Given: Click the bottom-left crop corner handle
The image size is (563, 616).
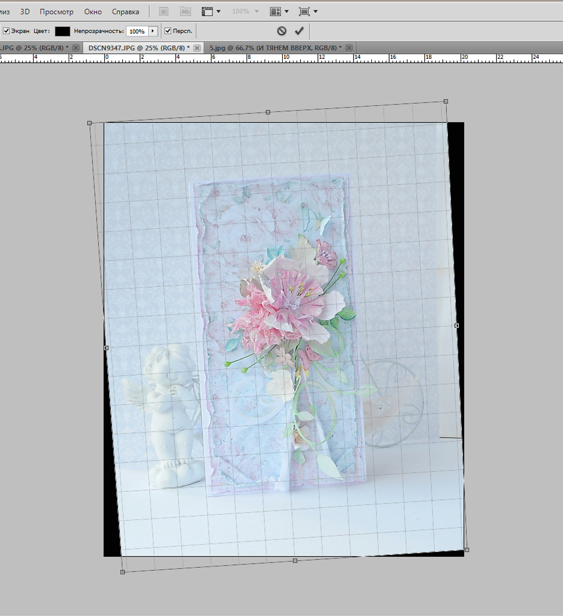Looking at the screenshot, I should (122, 572).
